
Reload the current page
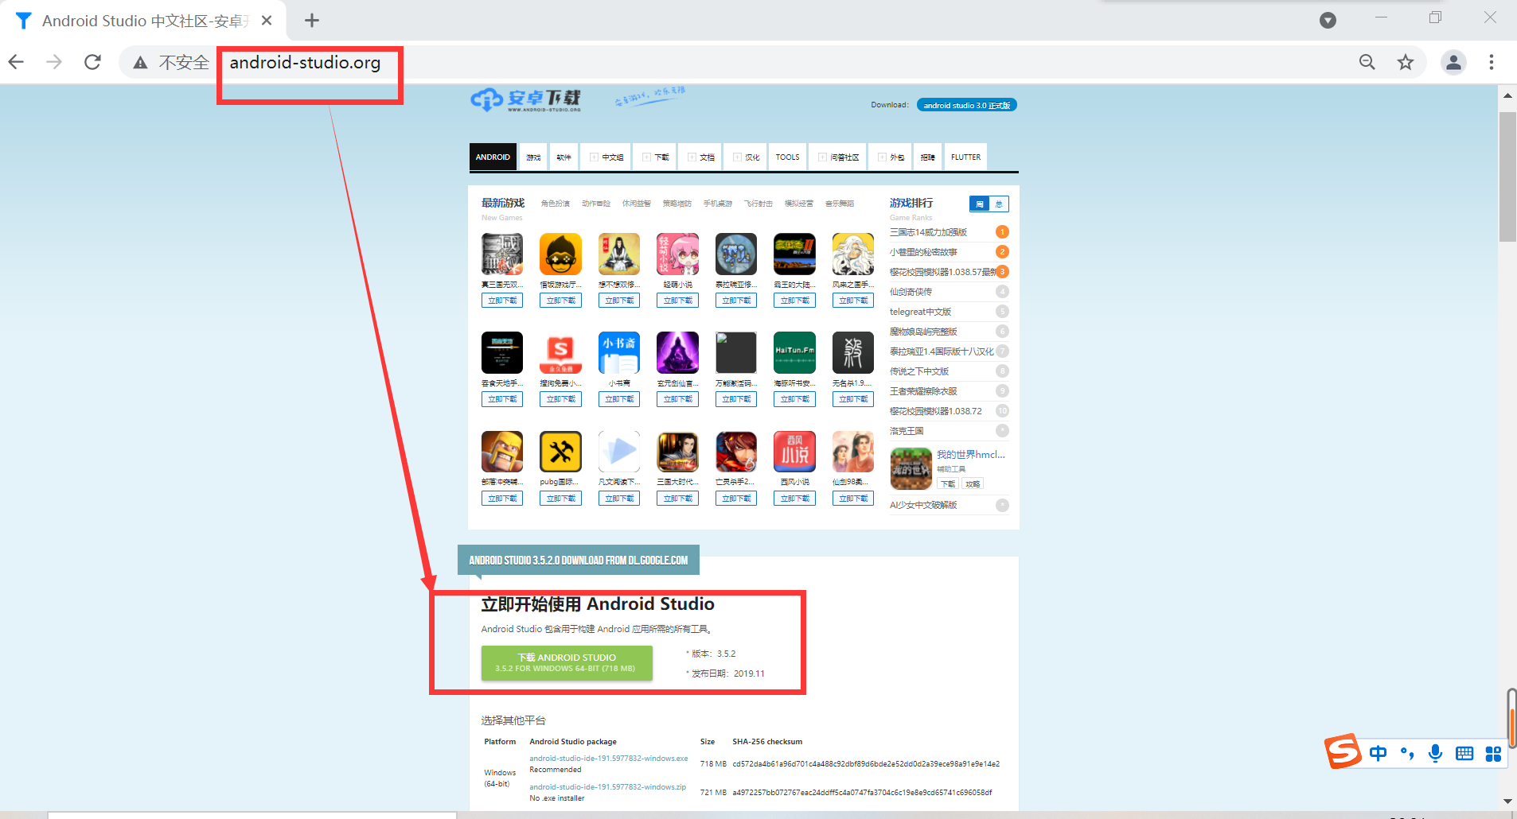93,62
